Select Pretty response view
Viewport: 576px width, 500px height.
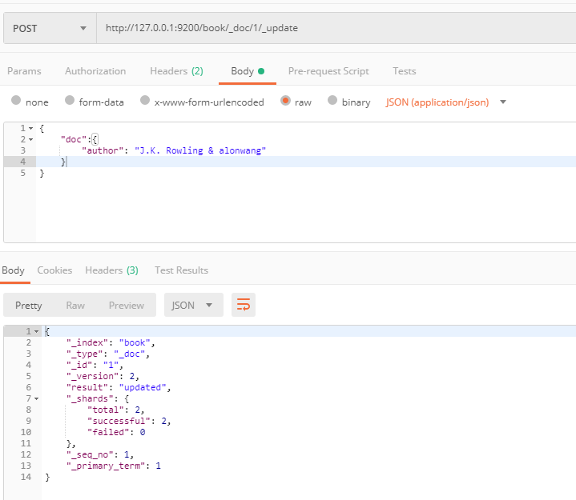pyautogui.click(x=29, y=306)
